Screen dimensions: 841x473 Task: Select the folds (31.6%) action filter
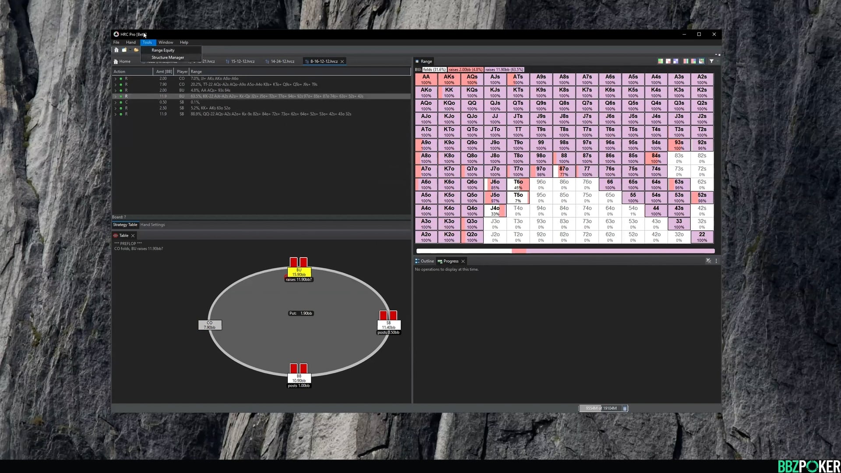434,70
